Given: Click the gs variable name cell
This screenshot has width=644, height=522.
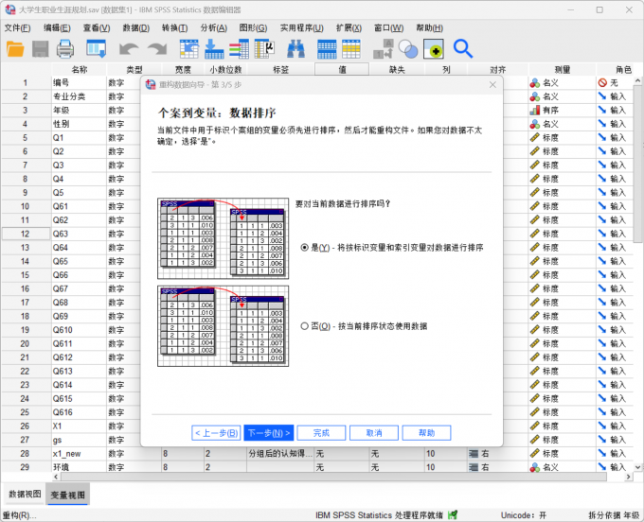Looking at the screenshot, I should tap(79, 440).
